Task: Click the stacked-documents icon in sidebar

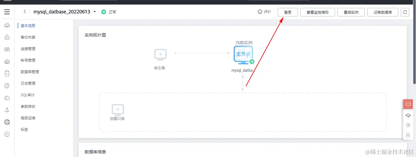Action: (x=7, y=86)
